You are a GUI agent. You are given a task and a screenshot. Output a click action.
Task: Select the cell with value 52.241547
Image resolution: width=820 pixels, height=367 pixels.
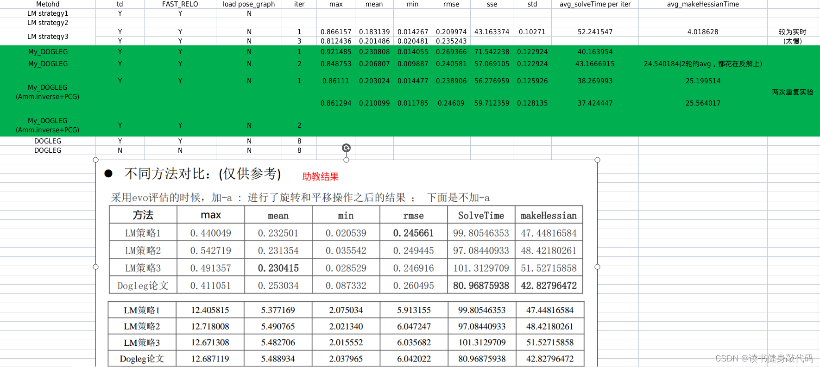click(595, 32)
